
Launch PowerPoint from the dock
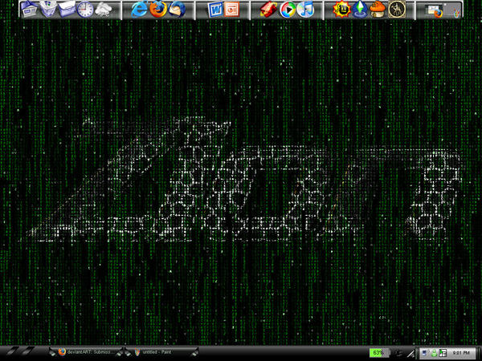click(x=232, y=10)
